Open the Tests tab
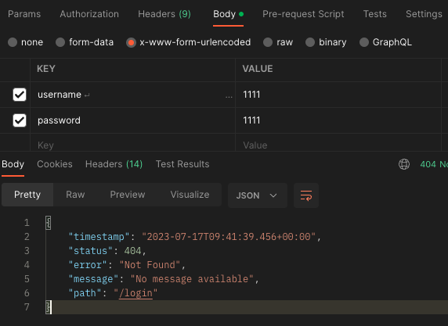The image size is (448, 326). [375, 14]
